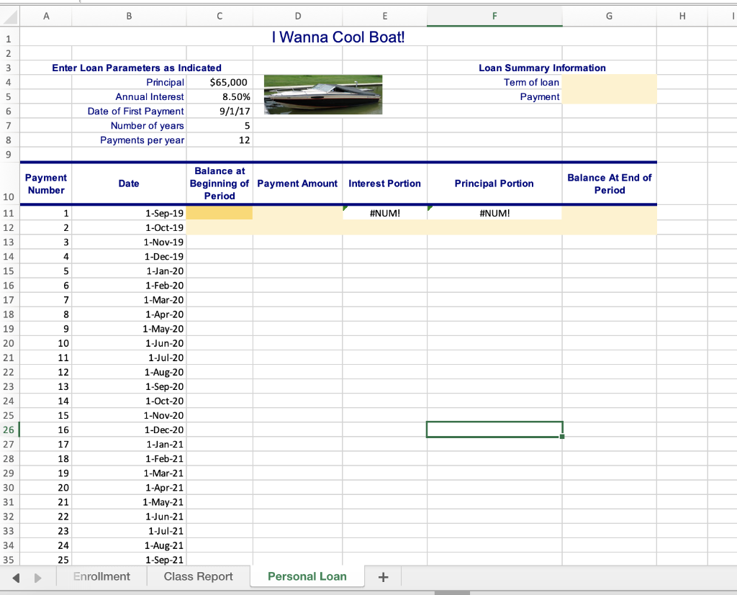
Task: Click the boat picture
Action: coord(323,94)
